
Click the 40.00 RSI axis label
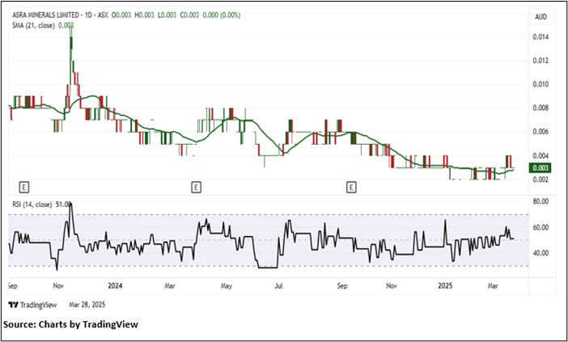tap(540, 253)
